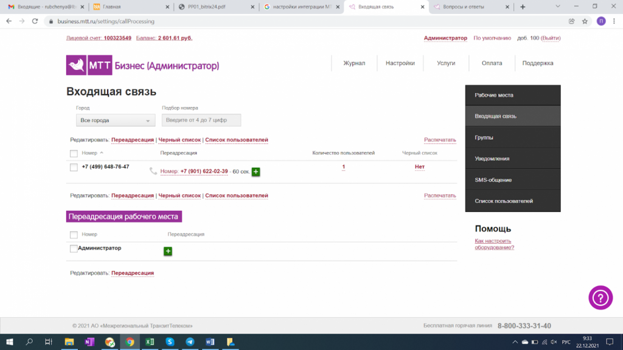Bookmark this page with the star icon
The width and height of the screenshot is (623, 350).
pyautogui.click(x=585, y=21)
